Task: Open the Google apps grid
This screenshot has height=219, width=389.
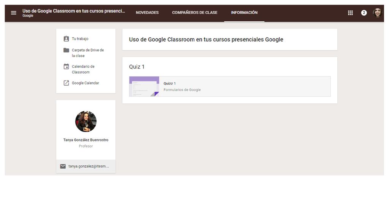Action: coord(350,13)
